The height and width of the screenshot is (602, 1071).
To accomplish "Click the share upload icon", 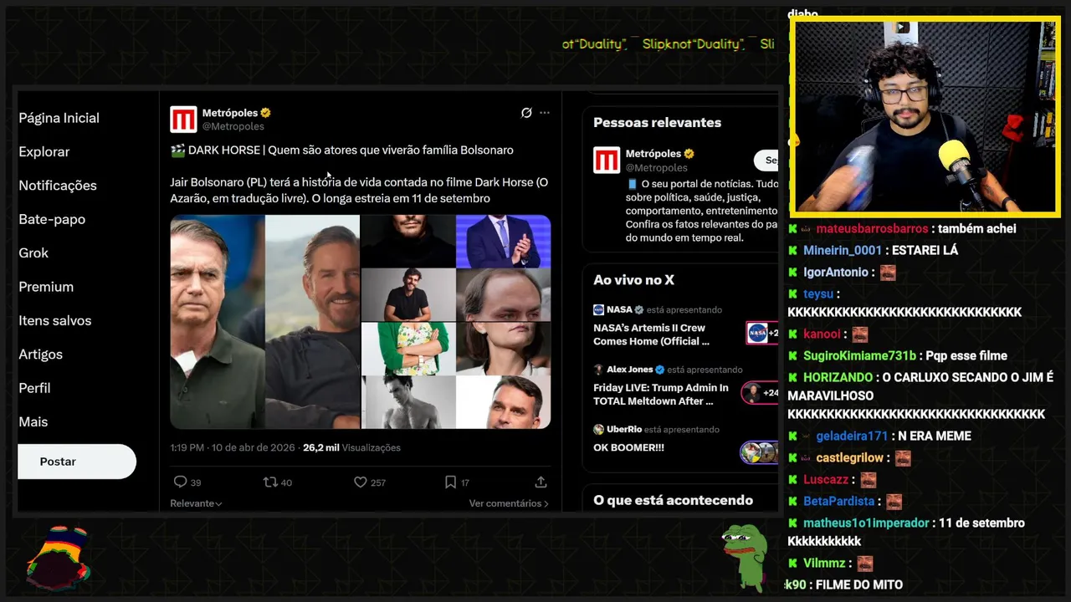I will (x=541, y=482).
